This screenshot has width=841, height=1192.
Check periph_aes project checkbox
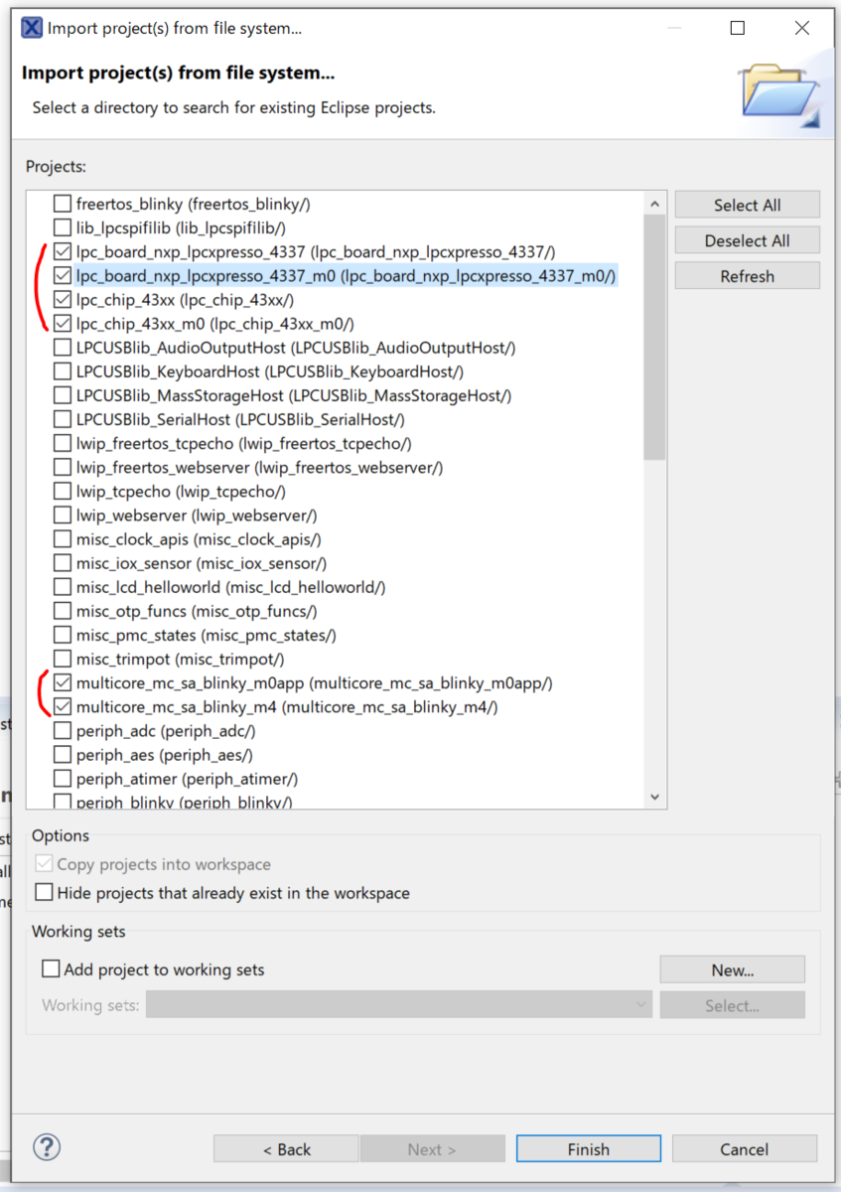(x=63, y=755)
